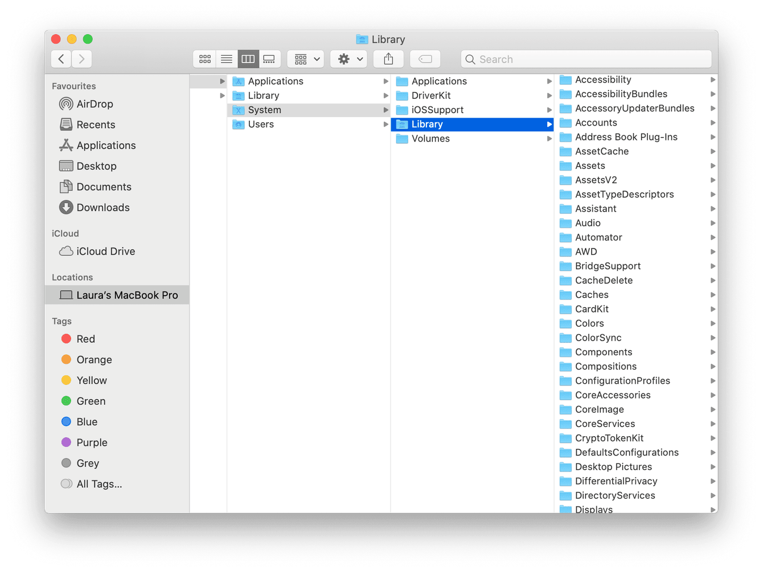This screenshot has height=572, width=763.
Task: Switch to icon view in the toolbar
Action: pos(205,59)
